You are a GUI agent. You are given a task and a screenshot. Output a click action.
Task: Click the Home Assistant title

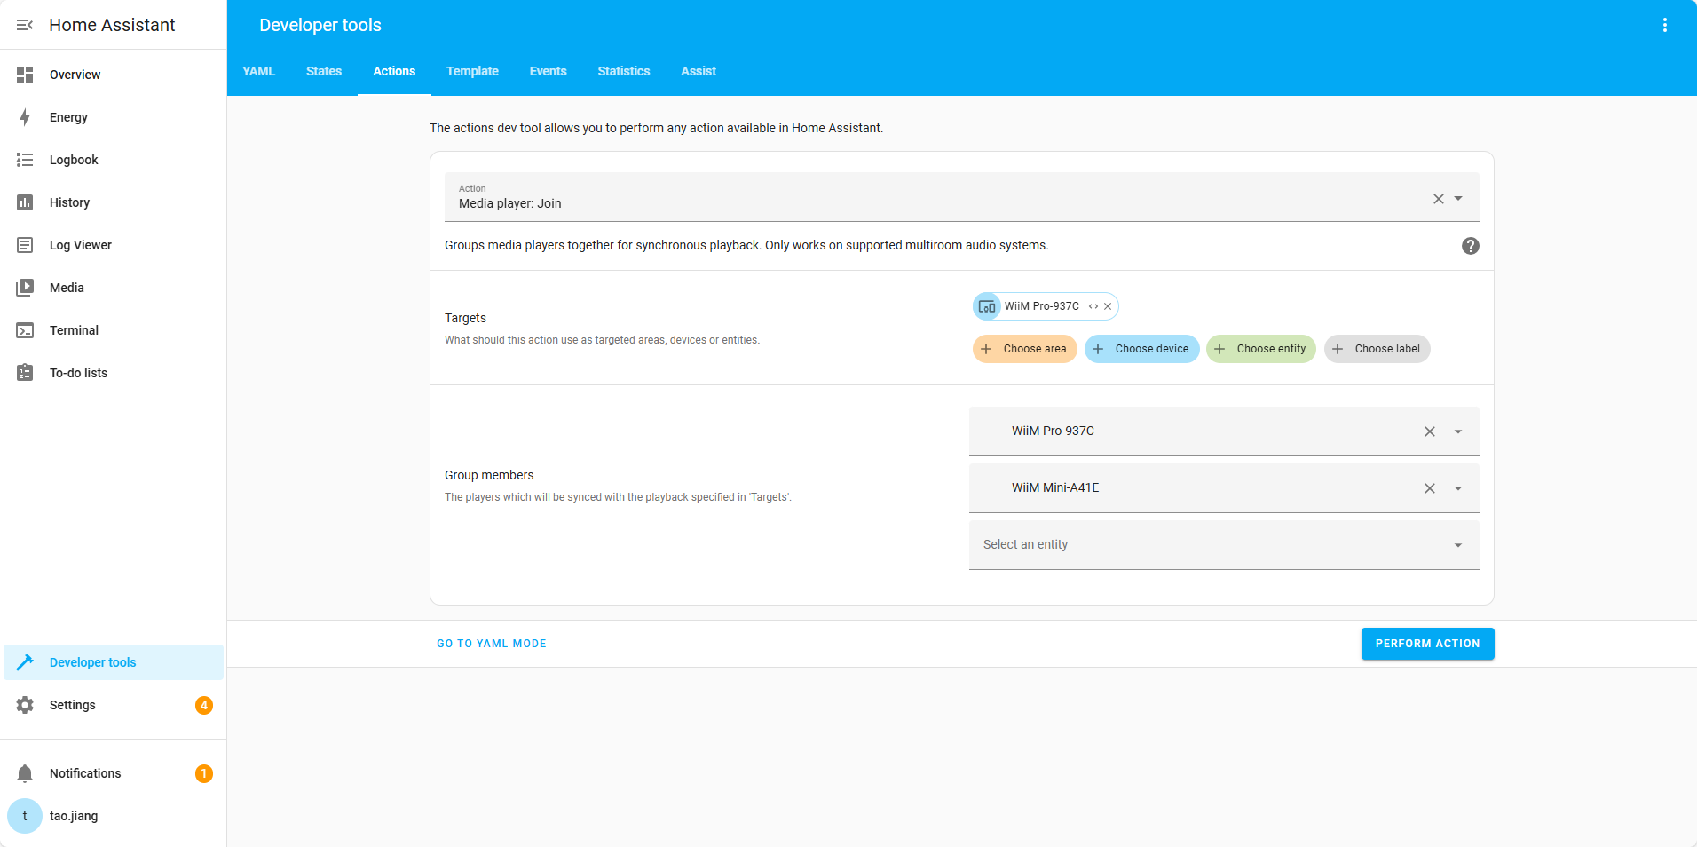(x=112, y=25)
